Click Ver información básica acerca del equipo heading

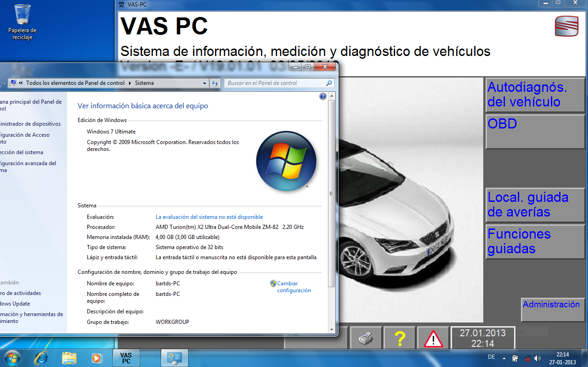tap(143, 106)
